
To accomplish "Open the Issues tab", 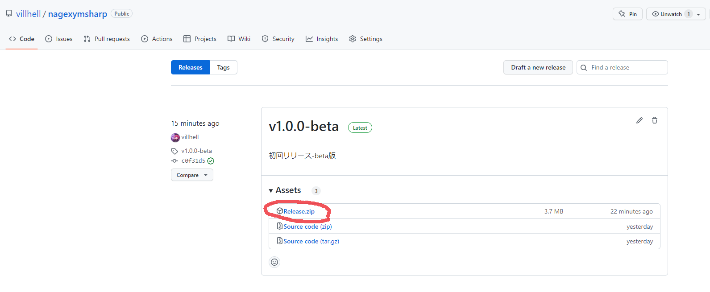I will point(59,39).
